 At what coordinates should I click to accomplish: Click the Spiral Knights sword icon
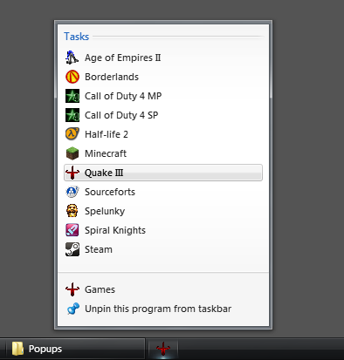tap(72, 230)
